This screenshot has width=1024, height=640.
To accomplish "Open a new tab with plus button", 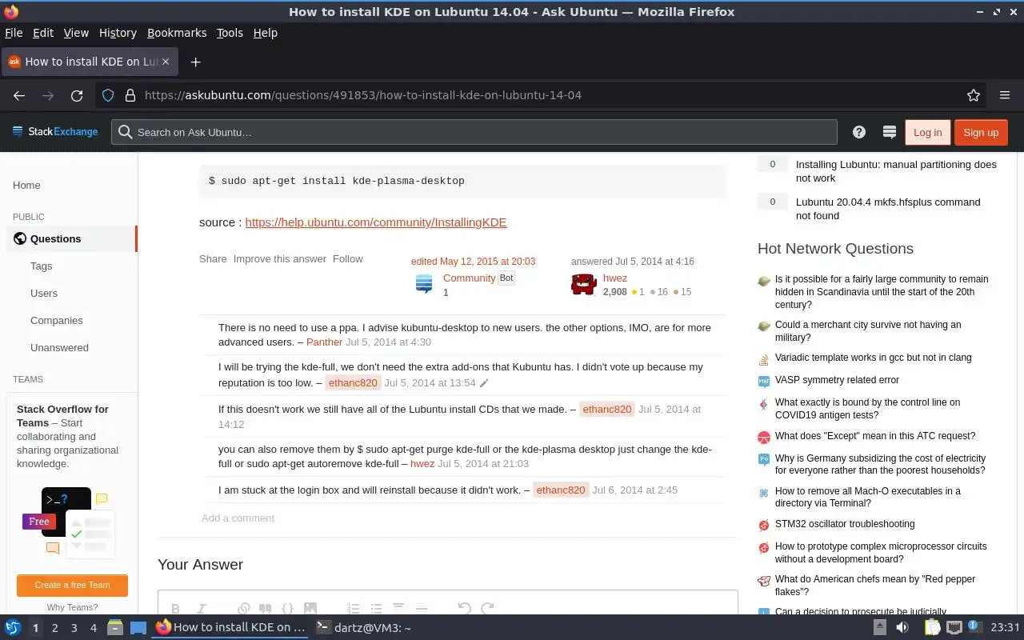I will pyautogui.click(x=195, y=62).
